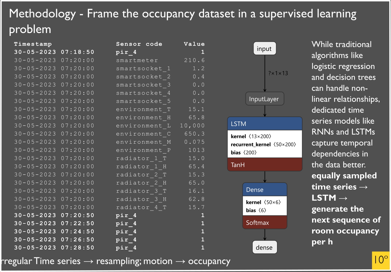Click the ?×1×13 tensor shape label
391x272 pixels.
click(x=278, y=73)
